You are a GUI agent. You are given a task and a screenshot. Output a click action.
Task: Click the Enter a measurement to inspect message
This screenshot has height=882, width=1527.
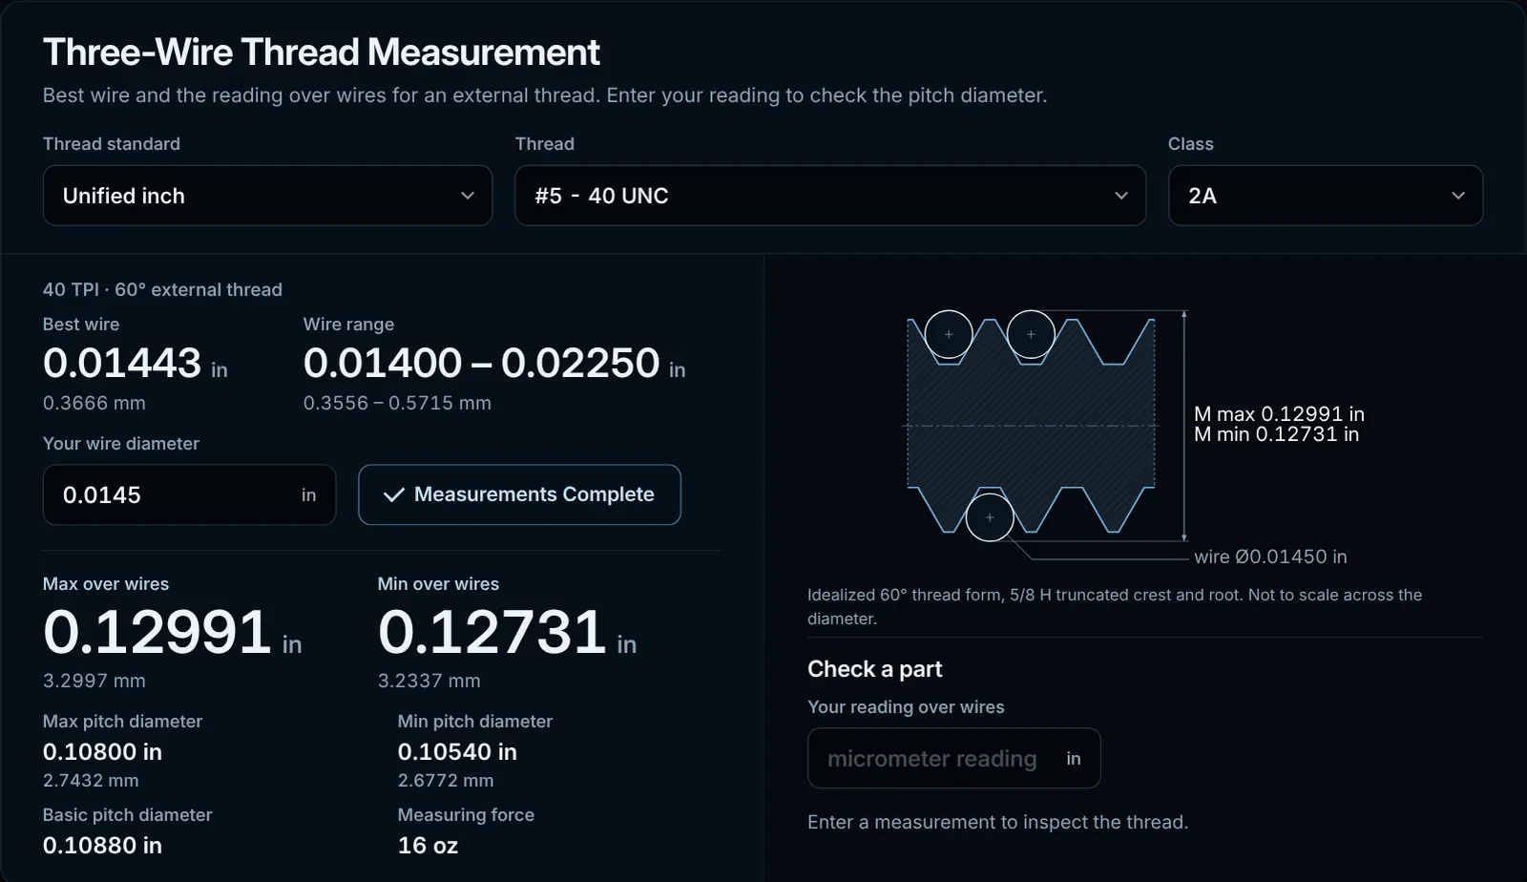click(997, 822)
